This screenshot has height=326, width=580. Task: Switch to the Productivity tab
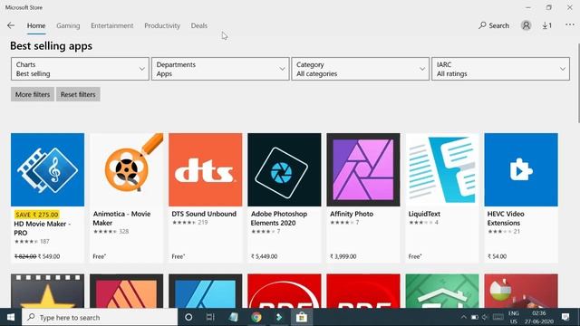162,25
